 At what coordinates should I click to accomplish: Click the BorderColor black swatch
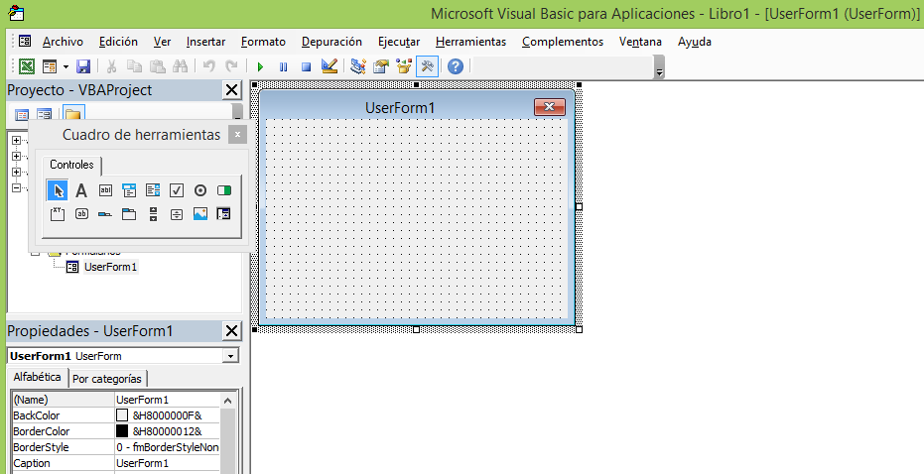click(x=122, y=431)
